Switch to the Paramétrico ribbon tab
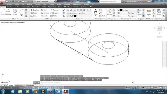The image size is (167, 94). click(36, 7)
